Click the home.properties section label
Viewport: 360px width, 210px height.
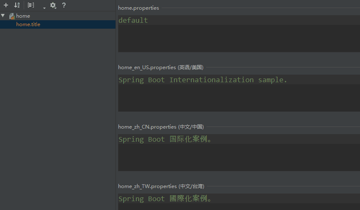click(x=138, y=8)
